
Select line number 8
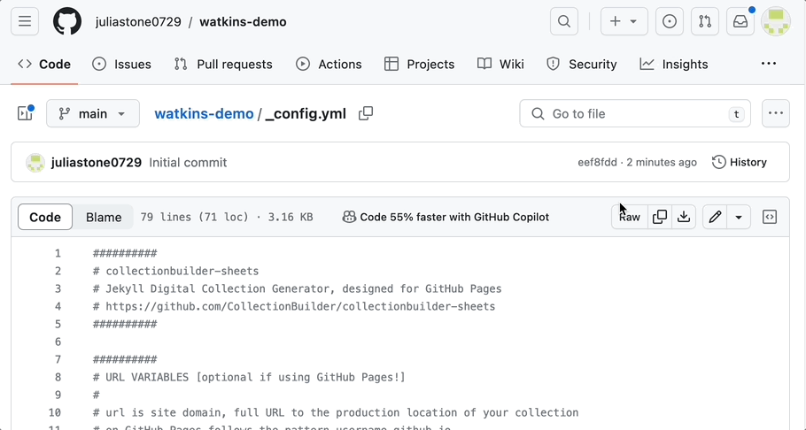(58, 378)
